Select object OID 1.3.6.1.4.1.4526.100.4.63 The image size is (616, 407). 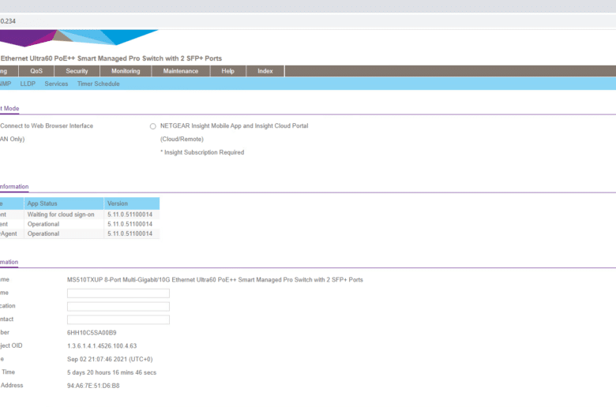point(102,345)
